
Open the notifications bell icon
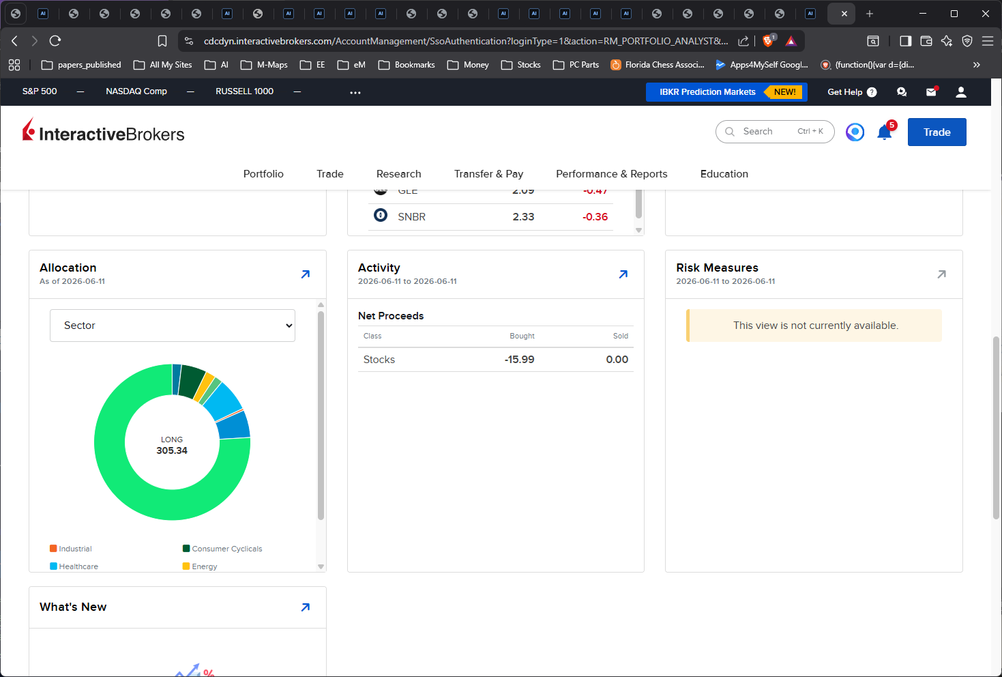[885, 132]
